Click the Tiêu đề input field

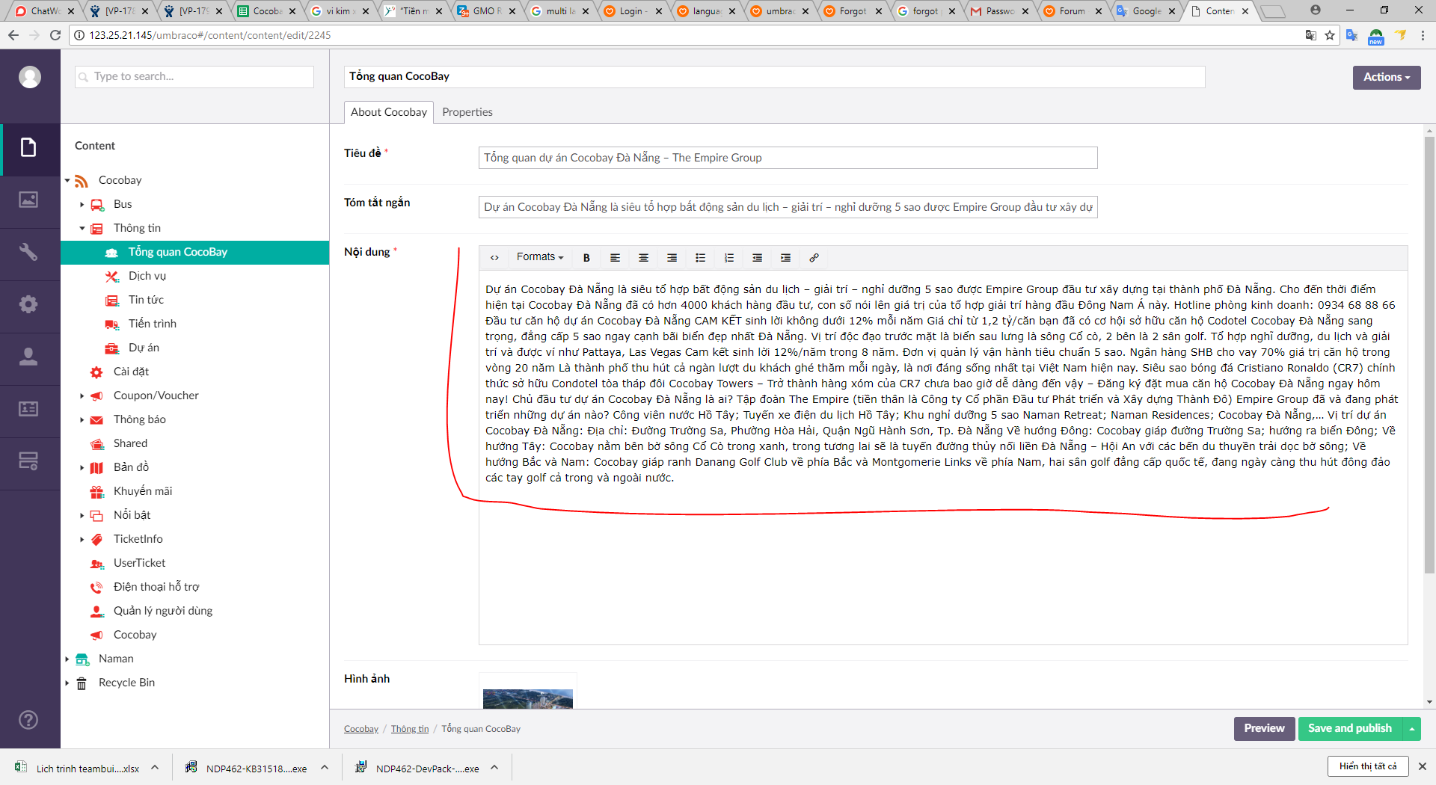[788, 158]
